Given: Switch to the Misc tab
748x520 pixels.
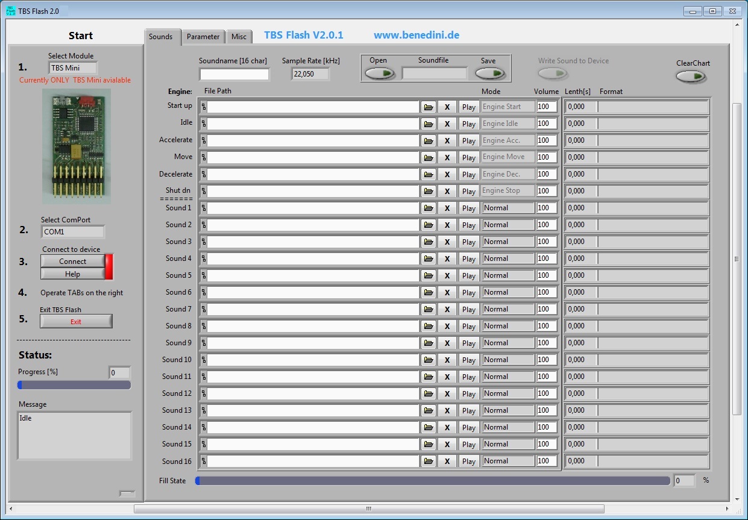Looking at the screenshot, I should coord(239,37).
